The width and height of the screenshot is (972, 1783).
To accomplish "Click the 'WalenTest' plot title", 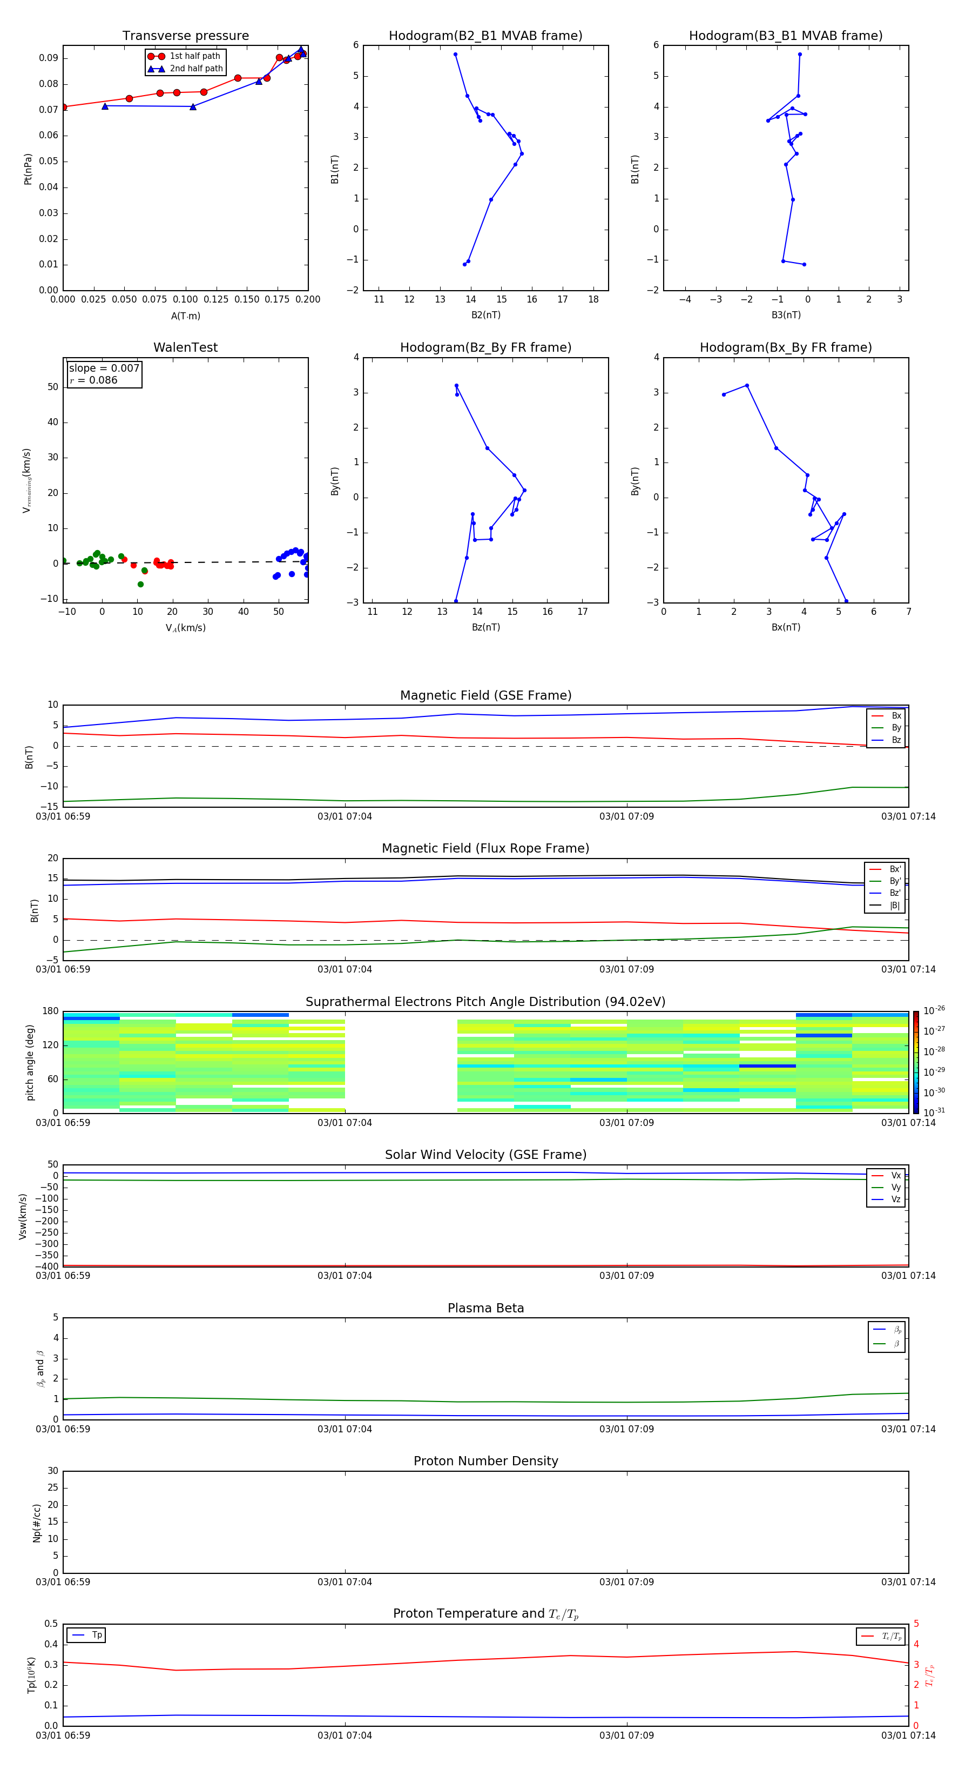I will [185, 347].
